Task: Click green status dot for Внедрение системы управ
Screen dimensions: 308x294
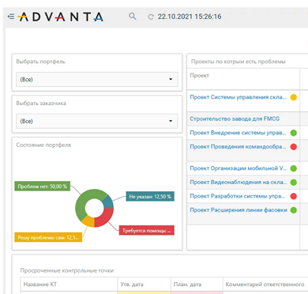Action: click(x=294, y=133)
